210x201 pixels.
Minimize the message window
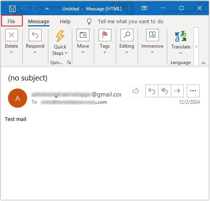coord(163,8)
